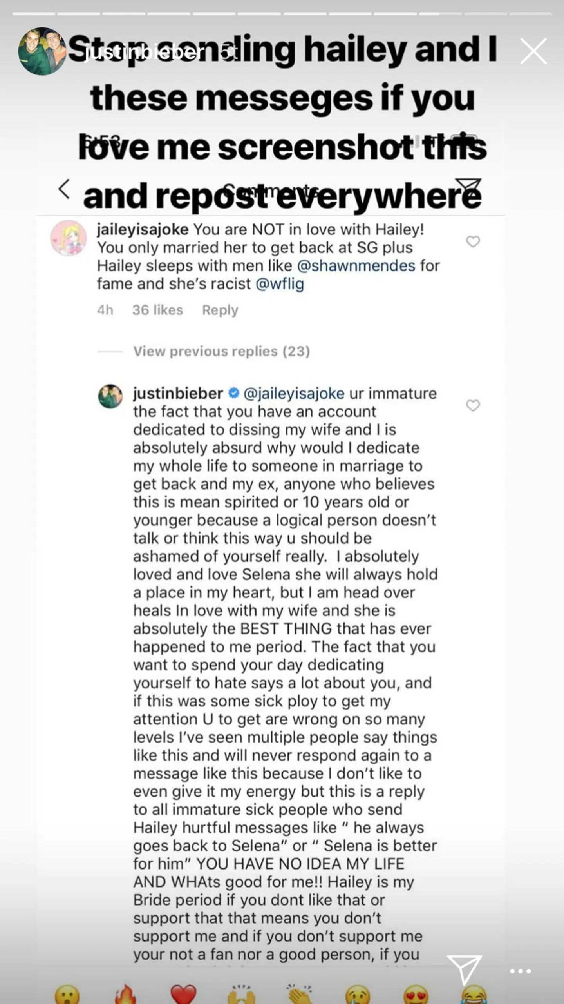The height and width of the screenshot is (1004, 564).
Task: Like justinbieber's reply comment
Action: coord(473,405)
